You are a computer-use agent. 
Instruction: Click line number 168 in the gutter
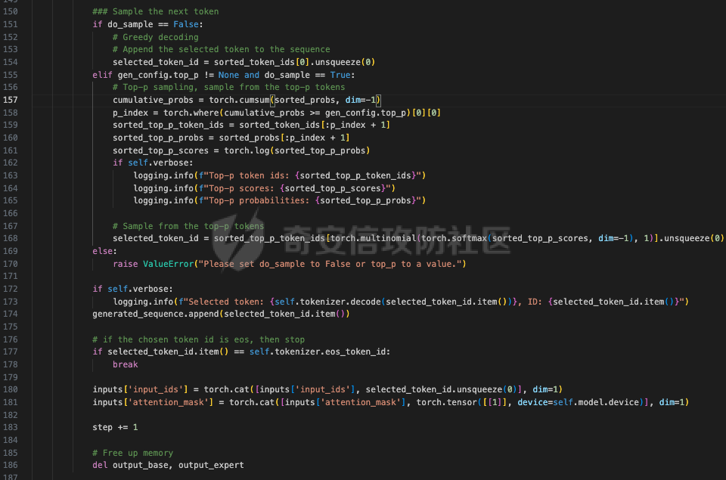(10, 239)
